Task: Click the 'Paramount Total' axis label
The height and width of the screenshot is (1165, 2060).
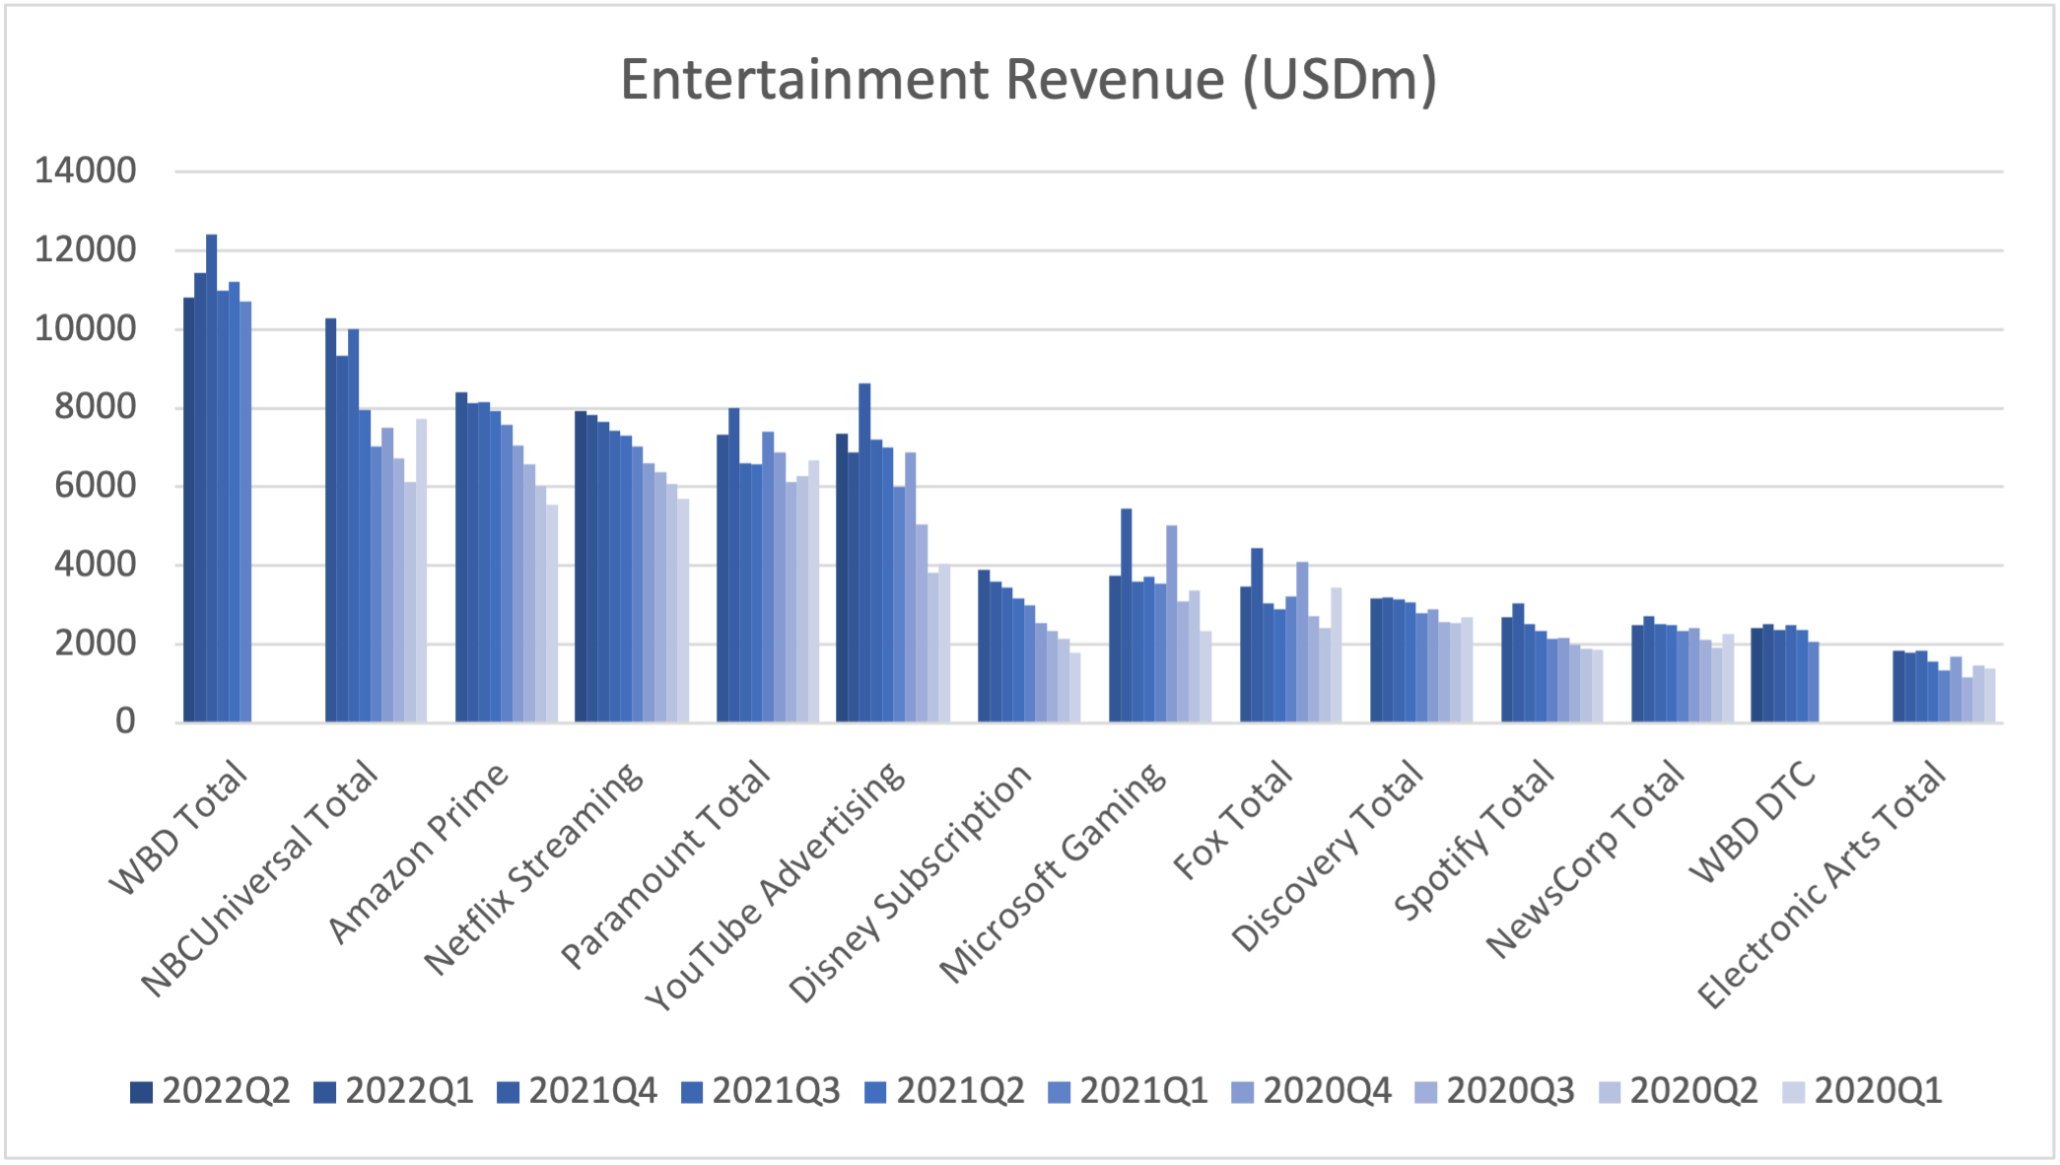Action: pyautogui.click(x=664, y=864)
